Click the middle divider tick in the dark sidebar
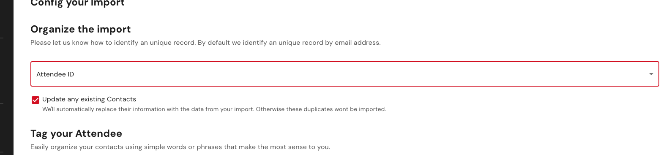The height and width of the screenshot is (155, 661). click(x=2, y=103)
